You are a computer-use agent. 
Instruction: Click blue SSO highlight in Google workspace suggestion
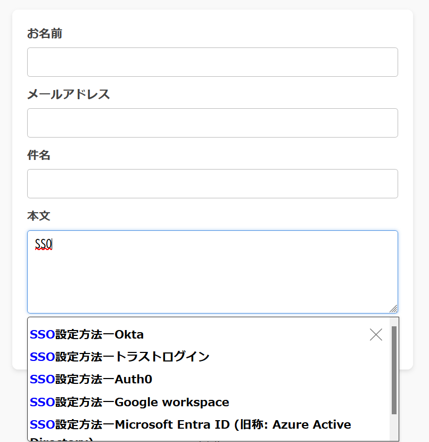pyautogui.click(x=43, y=402)
